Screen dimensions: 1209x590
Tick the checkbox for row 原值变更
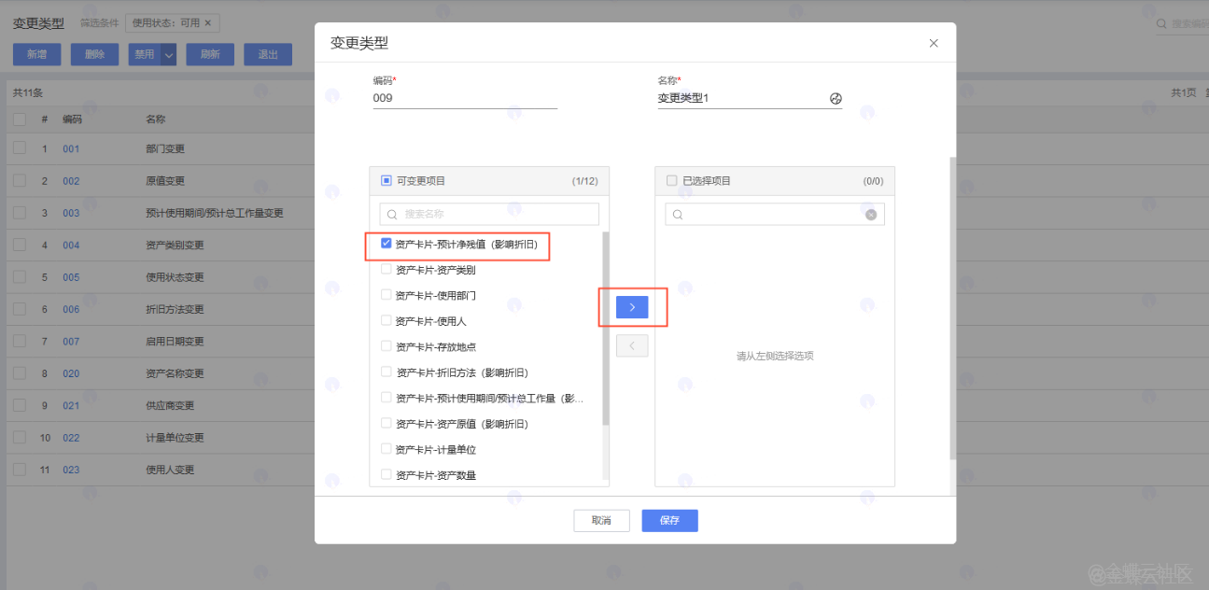tap(20, 180)
